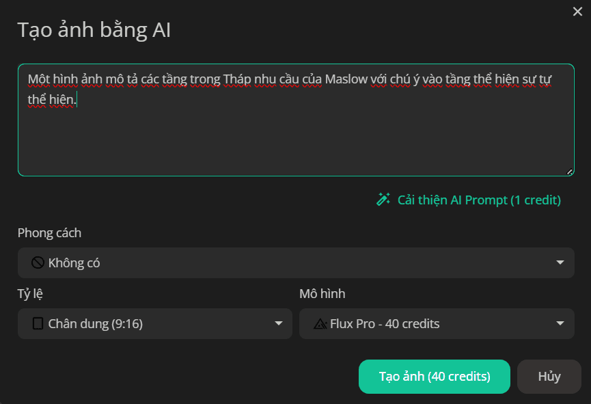
Task: Open the Phong cách style dropdown
Action: 296,263
